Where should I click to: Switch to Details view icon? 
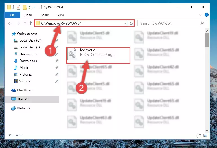click(199, 136)
